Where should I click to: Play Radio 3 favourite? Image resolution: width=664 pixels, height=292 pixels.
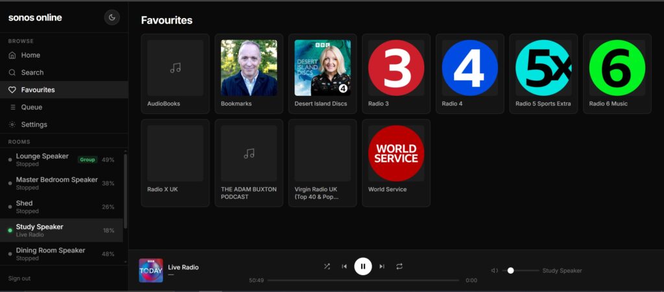point(396,68)
